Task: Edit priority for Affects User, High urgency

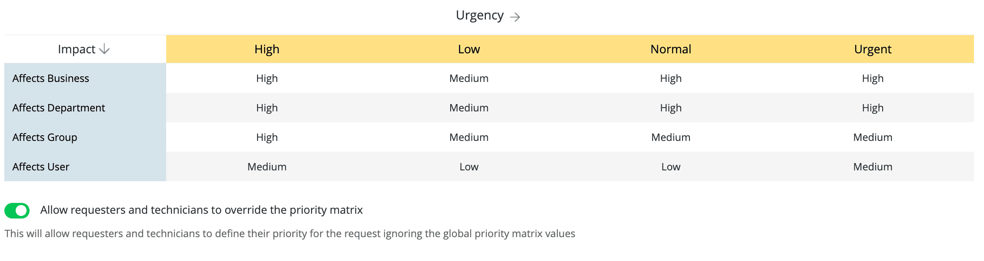Action: click(x=267, y=167)
